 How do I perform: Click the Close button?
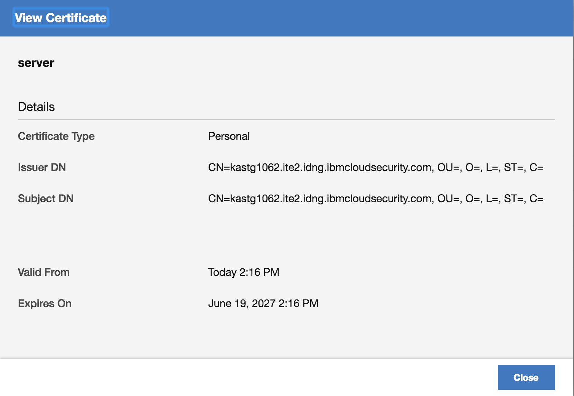pos(526,377)
